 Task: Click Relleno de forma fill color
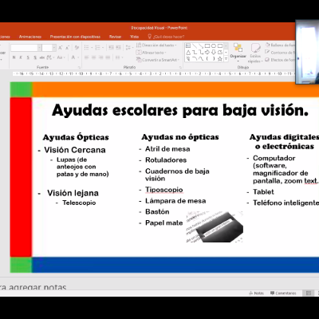[280, 45]
